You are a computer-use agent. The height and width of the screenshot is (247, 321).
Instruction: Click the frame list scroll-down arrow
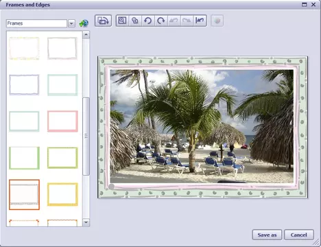(86, 222)
